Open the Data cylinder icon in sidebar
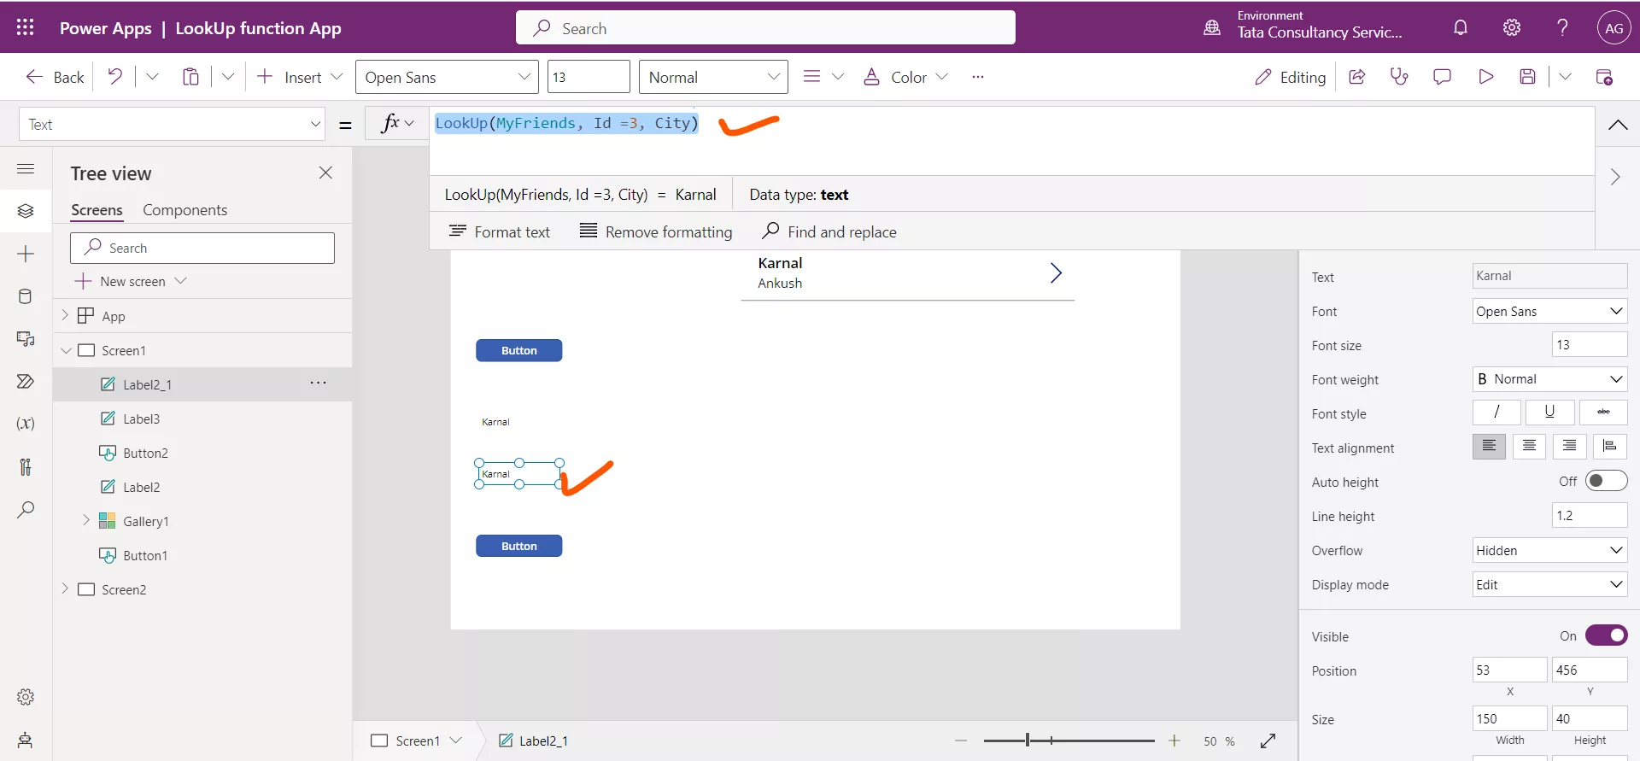Viewport: 1640px width, 761px height. [x=26, y=296]
